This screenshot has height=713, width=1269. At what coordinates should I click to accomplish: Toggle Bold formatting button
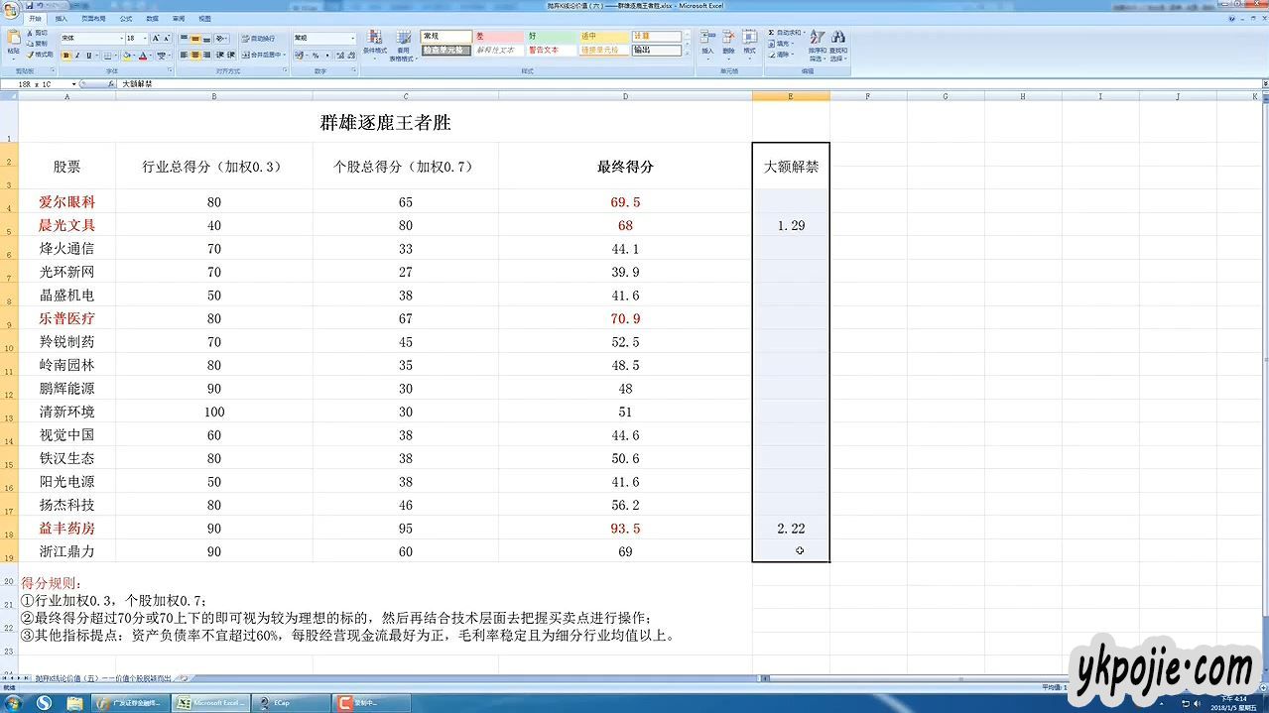click(x=66, y=56)
